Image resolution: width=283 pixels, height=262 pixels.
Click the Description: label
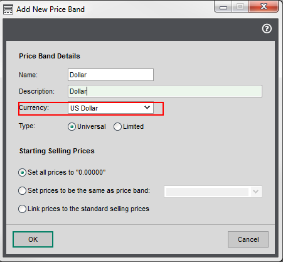tap(36, 91)
